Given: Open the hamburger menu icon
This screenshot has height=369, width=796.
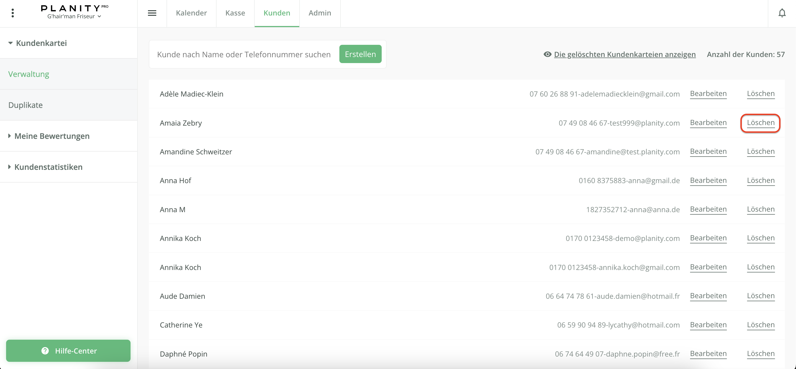Looking at the screenshot, I should [152, 13].
